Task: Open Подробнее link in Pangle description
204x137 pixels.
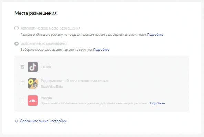Action: click(157, 103)
